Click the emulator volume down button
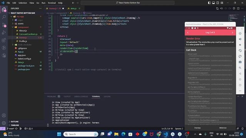 [x=240, y=45]
